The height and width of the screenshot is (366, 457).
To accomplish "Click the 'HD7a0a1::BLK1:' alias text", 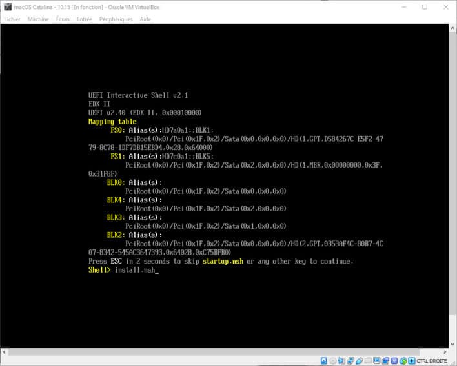I will (x=188, y=130).
